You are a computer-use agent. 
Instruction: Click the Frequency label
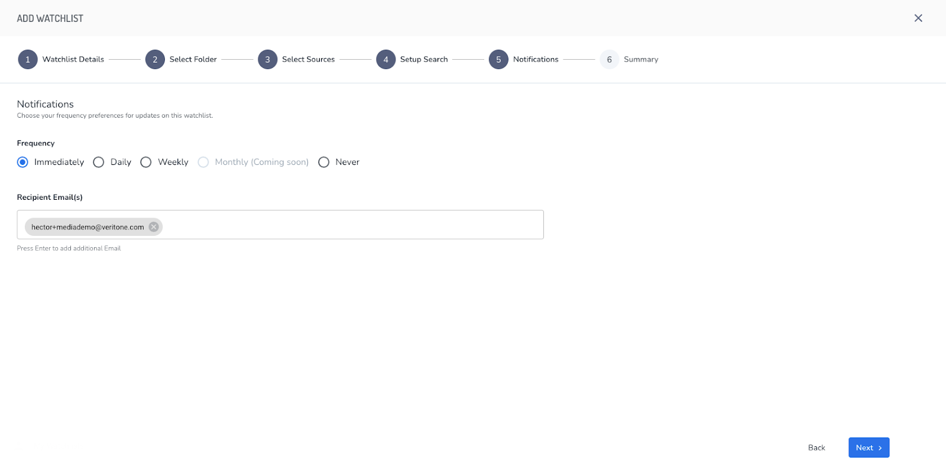coord(35,143)
